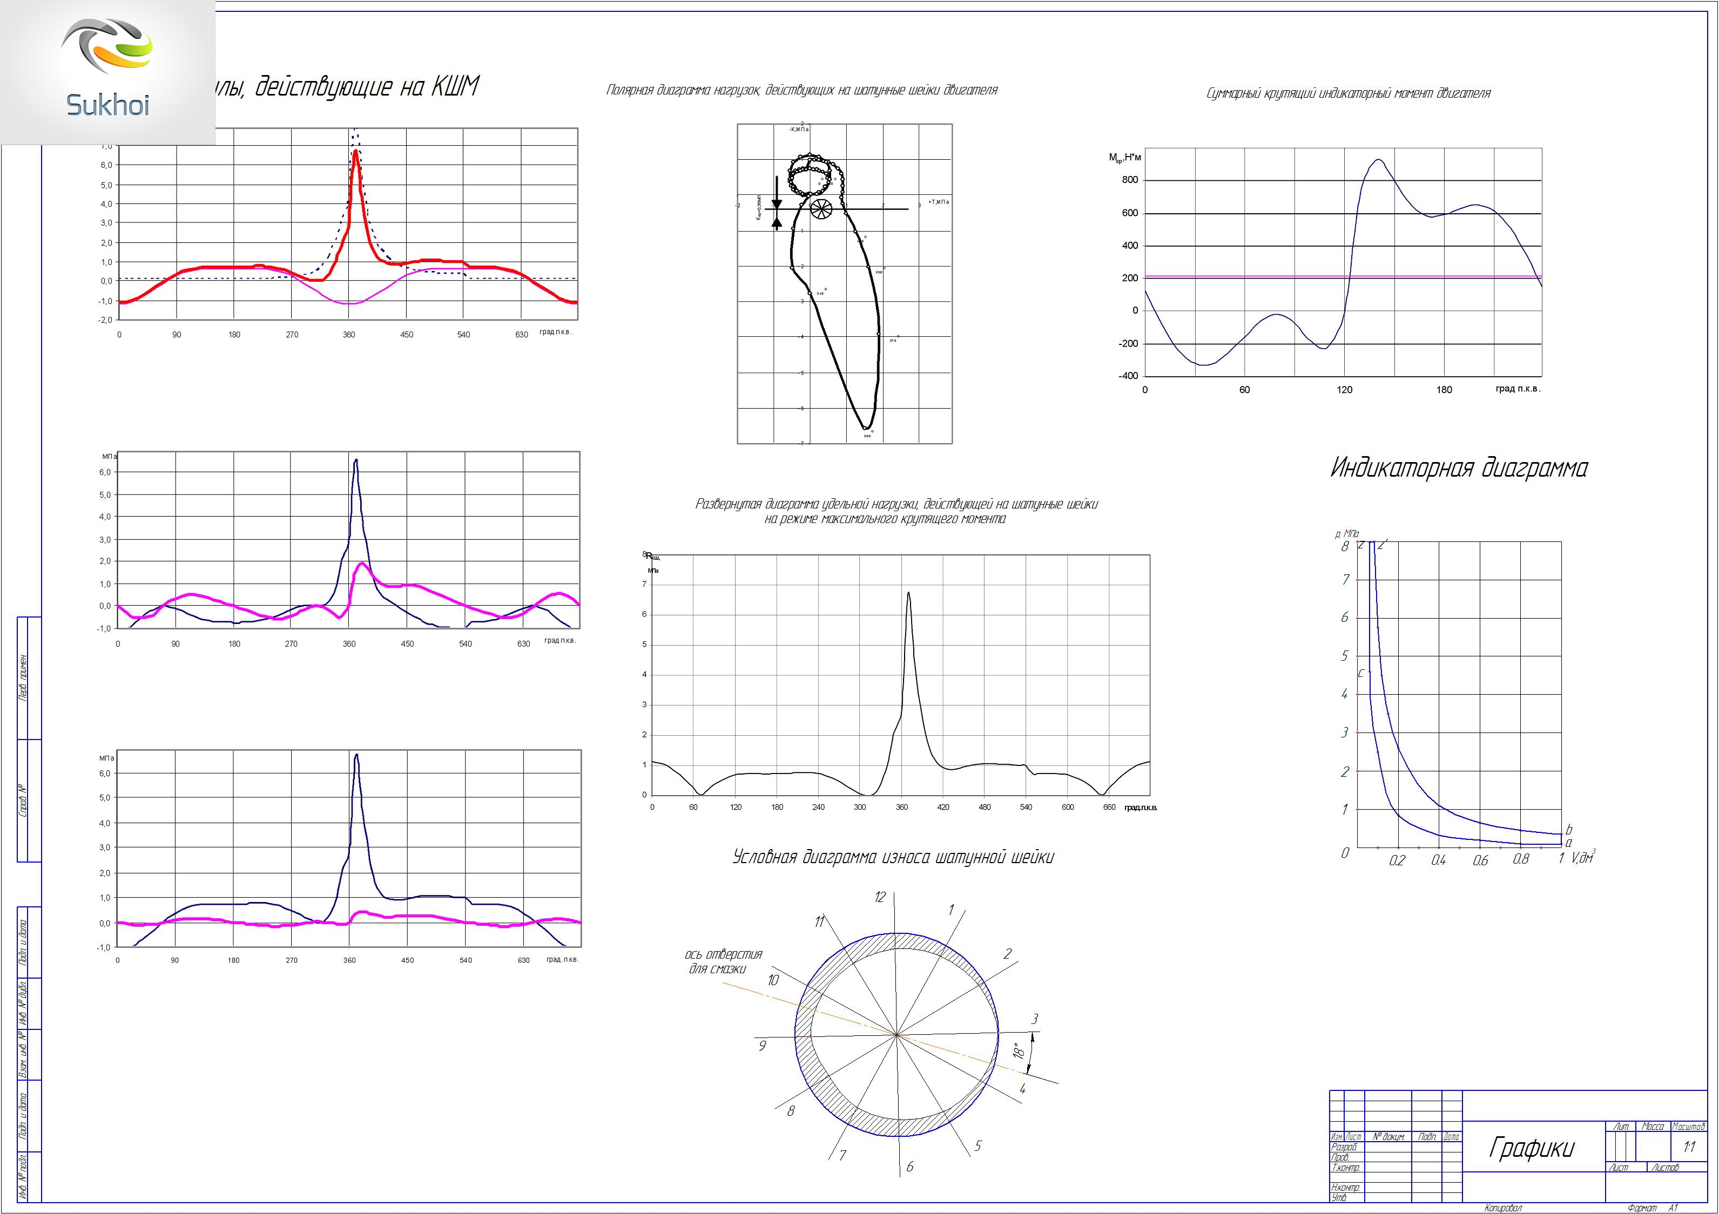This screenshot has width=1719, height=1214.
Task: Click the 'Мкр, Н*м' axis label
Action: (x=1124, y=157)
